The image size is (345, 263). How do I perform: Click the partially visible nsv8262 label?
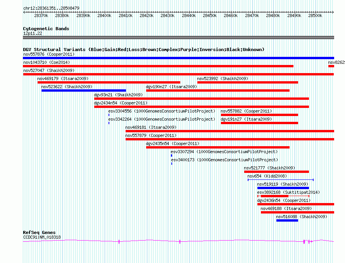coord(336,62)
